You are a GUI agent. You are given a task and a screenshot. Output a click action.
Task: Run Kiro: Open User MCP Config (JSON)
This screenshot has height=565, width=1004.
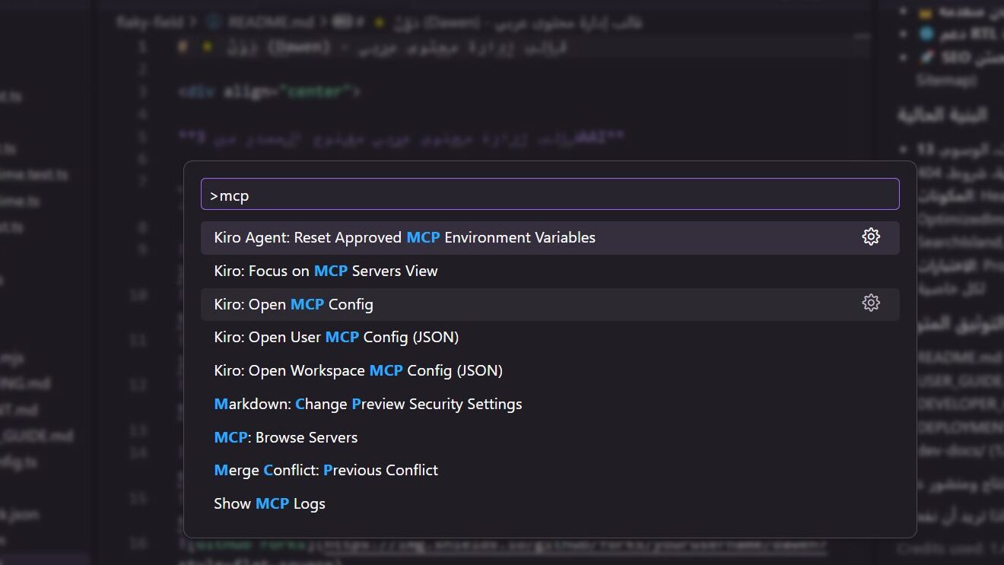click(335, 337)
